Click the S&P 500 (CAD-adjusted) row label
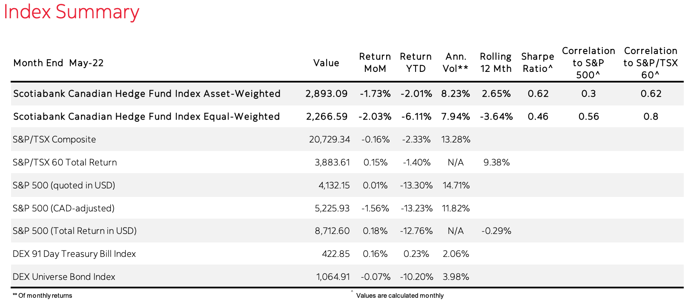Viewport: 688px width, 302px height. [63, 208]
